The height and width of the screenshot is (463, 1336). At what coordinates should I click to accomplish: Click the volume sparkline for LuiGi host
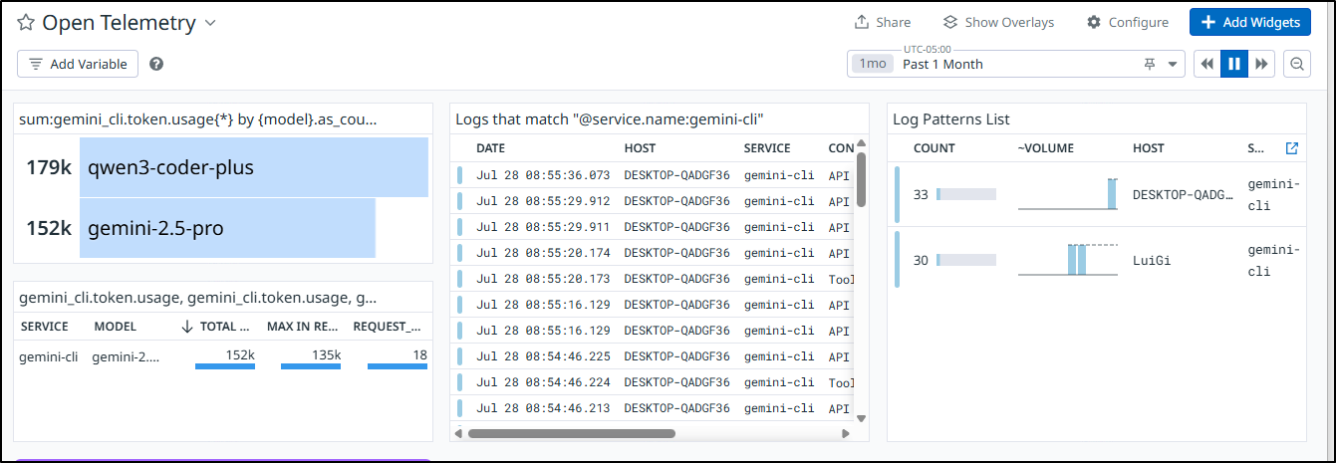coord(1068,259)
